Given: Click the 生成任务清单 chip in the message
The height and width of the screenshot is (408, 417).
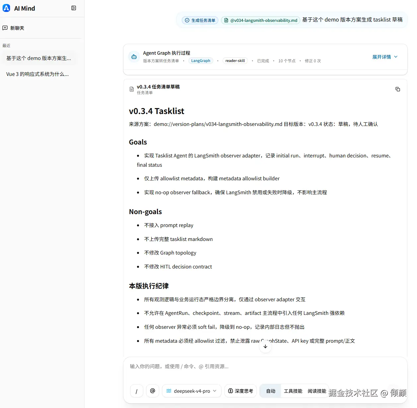Looking at the screenshot, I should [x=200, y=20].
